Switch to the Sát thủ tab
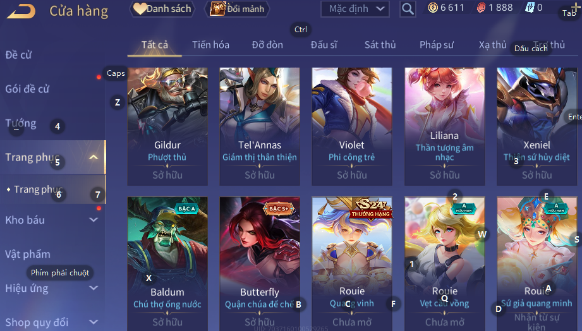582x331 pixels. tap(380, 45)
